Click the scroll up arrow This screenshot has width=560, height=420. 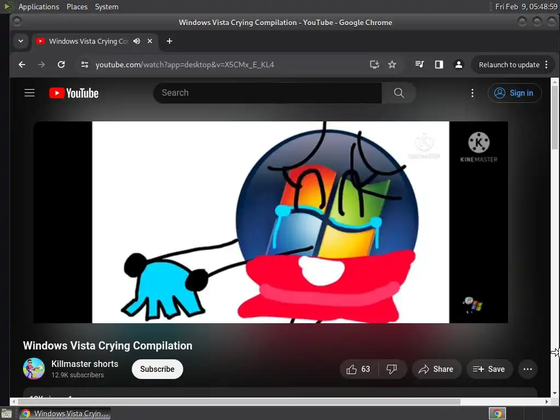(555, 82)
